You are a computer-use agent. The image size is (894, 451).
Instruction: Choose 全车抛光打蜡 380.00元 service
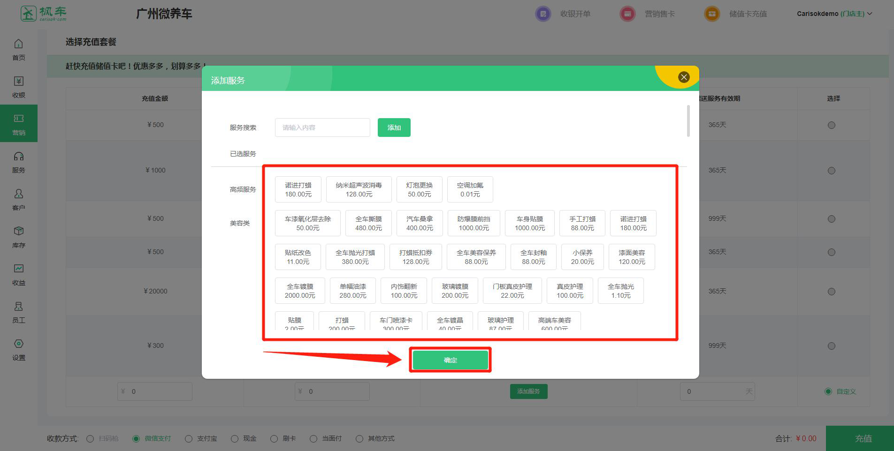click(355, 257)
